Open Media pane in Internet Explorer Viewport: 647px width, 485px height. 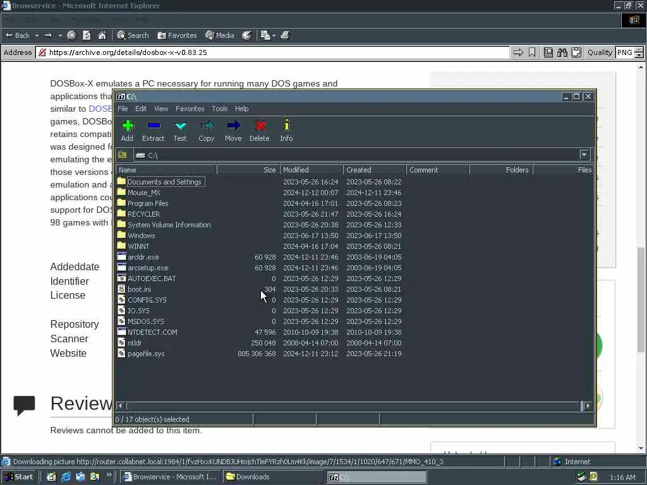(220, 35)
